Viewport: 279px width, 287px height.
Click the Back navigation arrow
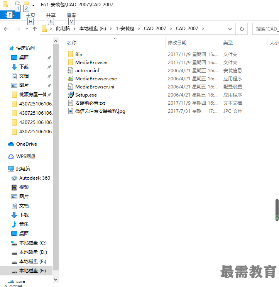(x=6, y=29)
